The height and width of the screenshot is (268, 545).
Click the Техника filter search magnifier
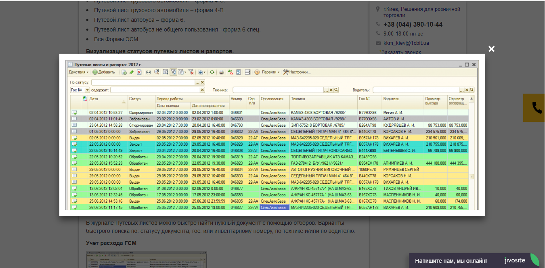[x=336, y=90]
